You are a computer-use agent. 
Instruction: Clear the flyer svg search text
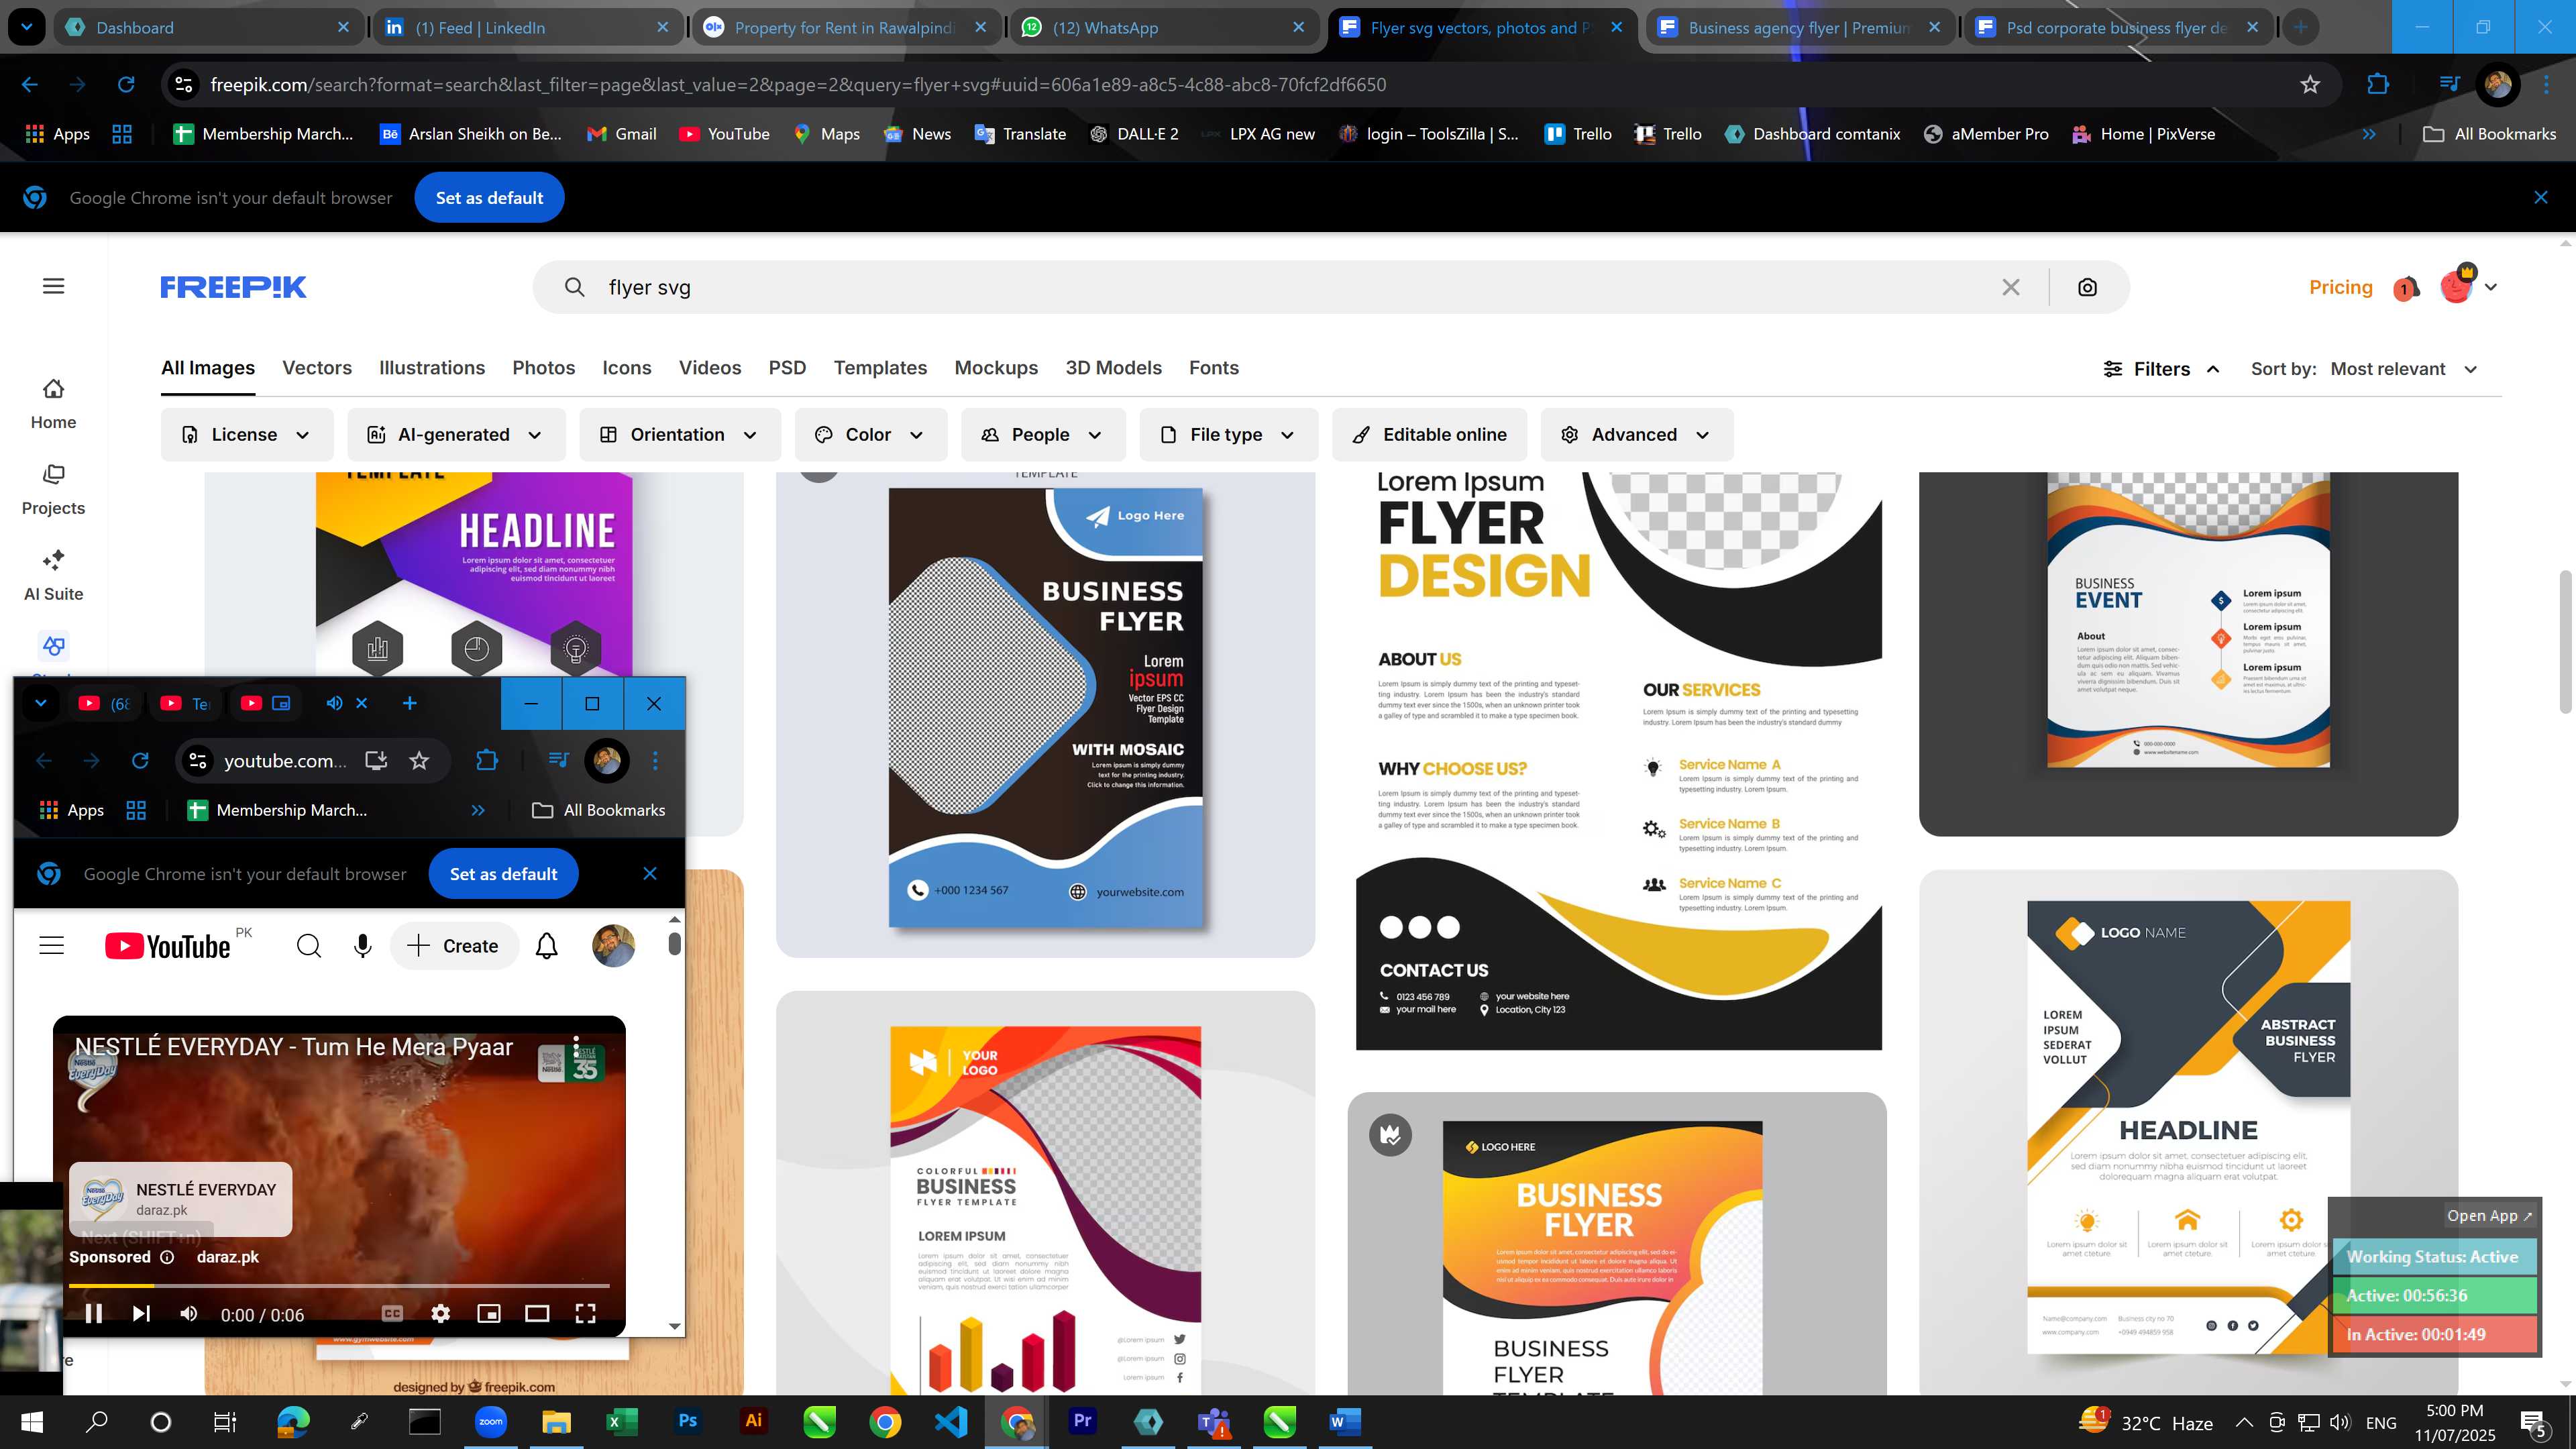click(x=2011, y=288)
